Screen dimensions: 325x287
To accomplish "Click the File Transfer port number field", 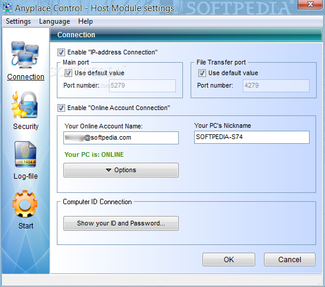I will [276, 86].
